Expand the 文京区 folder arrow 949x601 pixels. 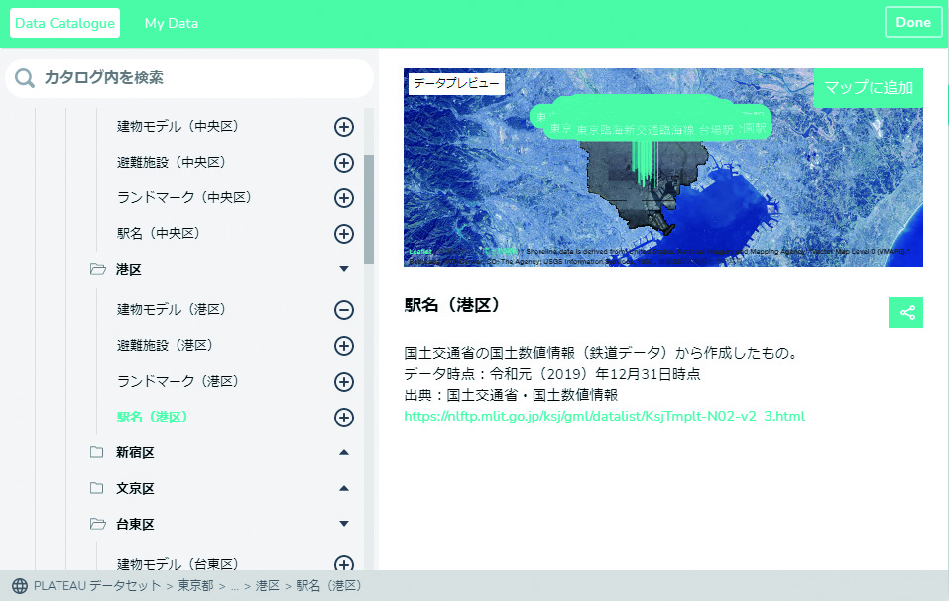click(344, 488)
